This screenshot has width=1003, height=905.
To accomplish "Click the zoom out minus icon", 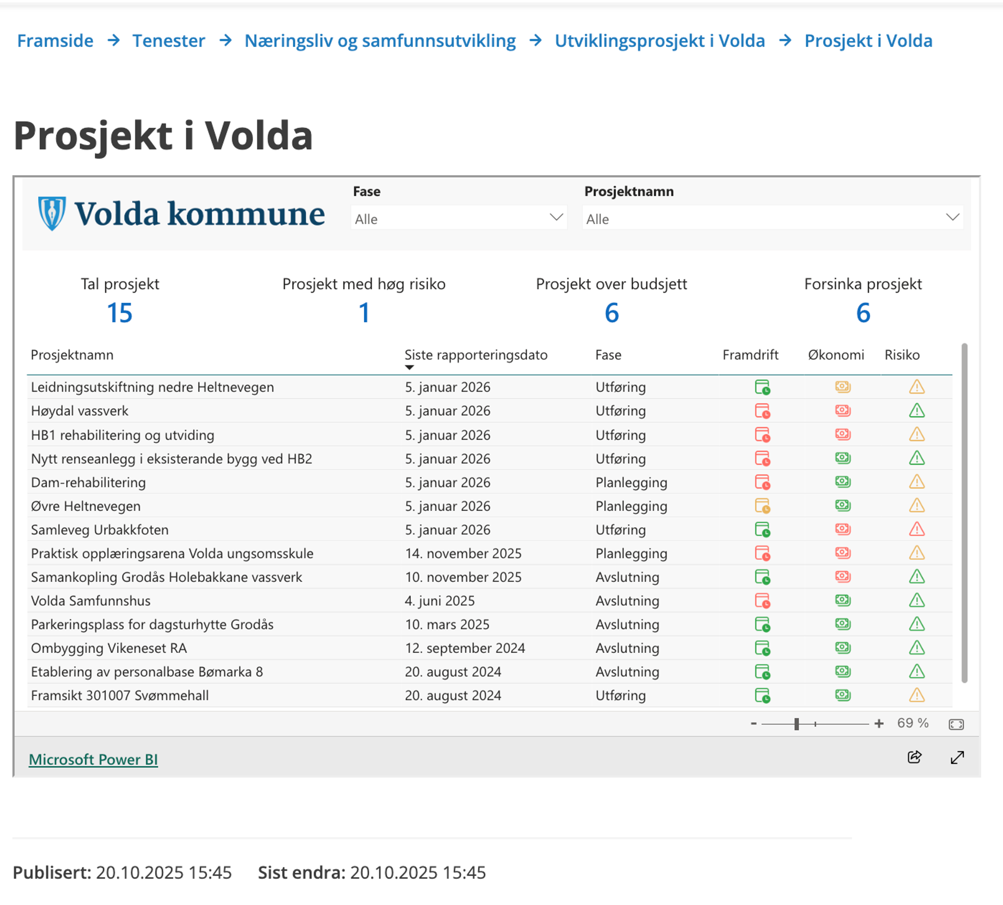I will pyautogui.click(x=754, y=723).
